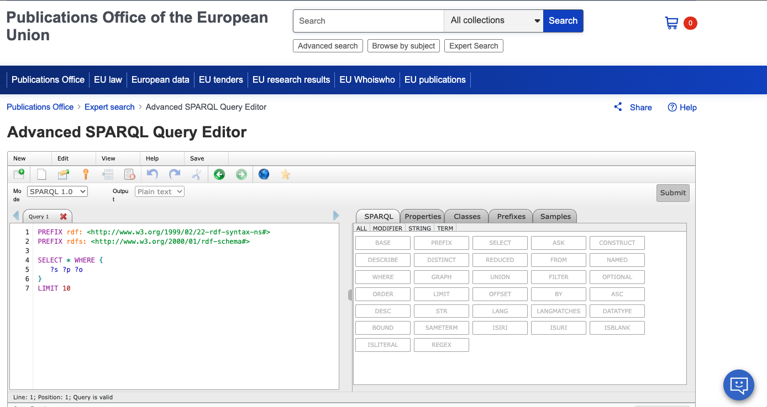The image size is (767, 407).
Task: Open the chat support bubble icon
Action: [738, 384]
